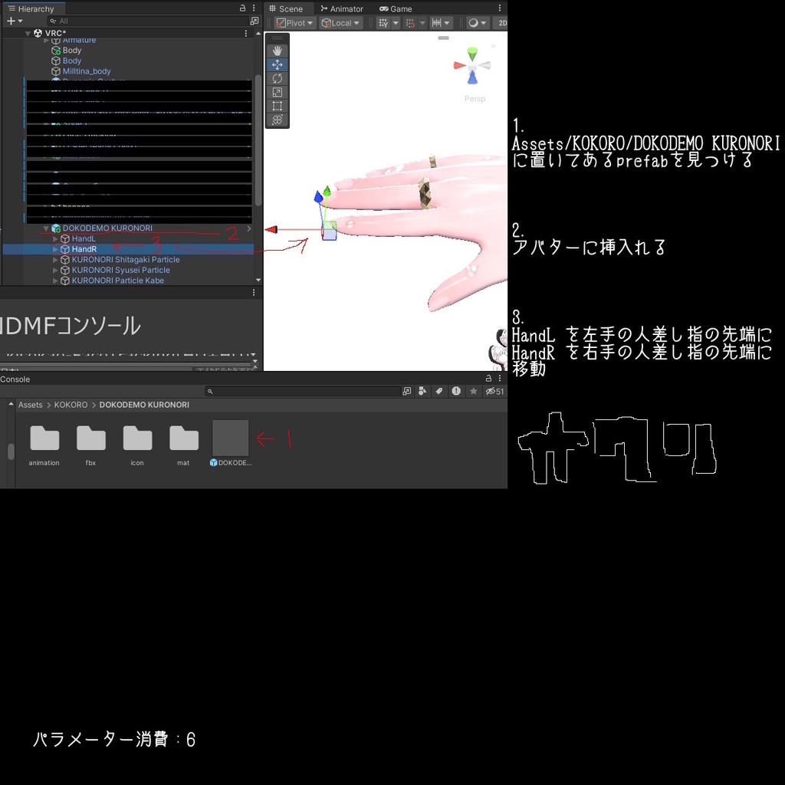Select the HandL object
The width and height of the screenshot is (785, 785).
tap(83, 239)
